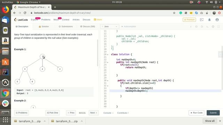The width and height of the screenshot is (223, 125).
Task: Format code with the braces icon
Action: 197,26
